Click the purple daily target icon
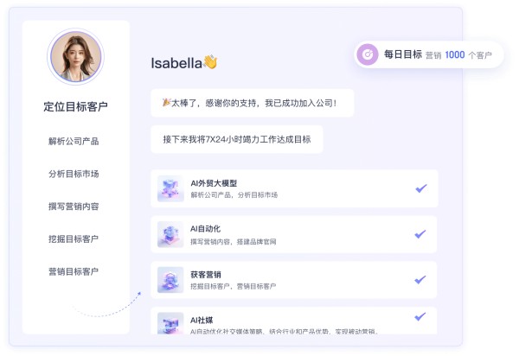Screen dimensions: 519x356 367,54
